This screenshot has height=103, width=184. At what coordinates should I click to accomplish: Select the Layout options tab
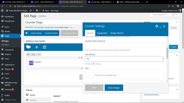37,95
